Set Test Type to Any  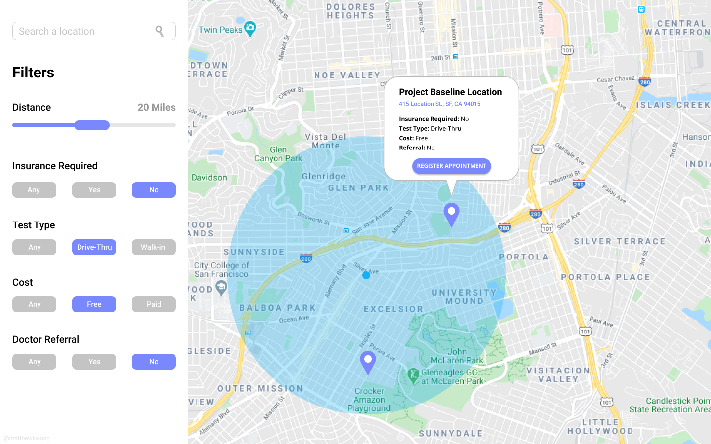34,247
